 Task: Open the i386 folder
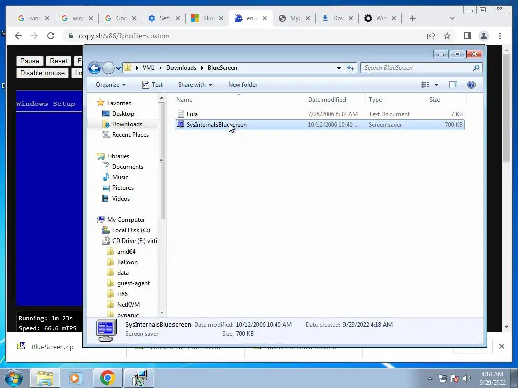coord(117,294)
